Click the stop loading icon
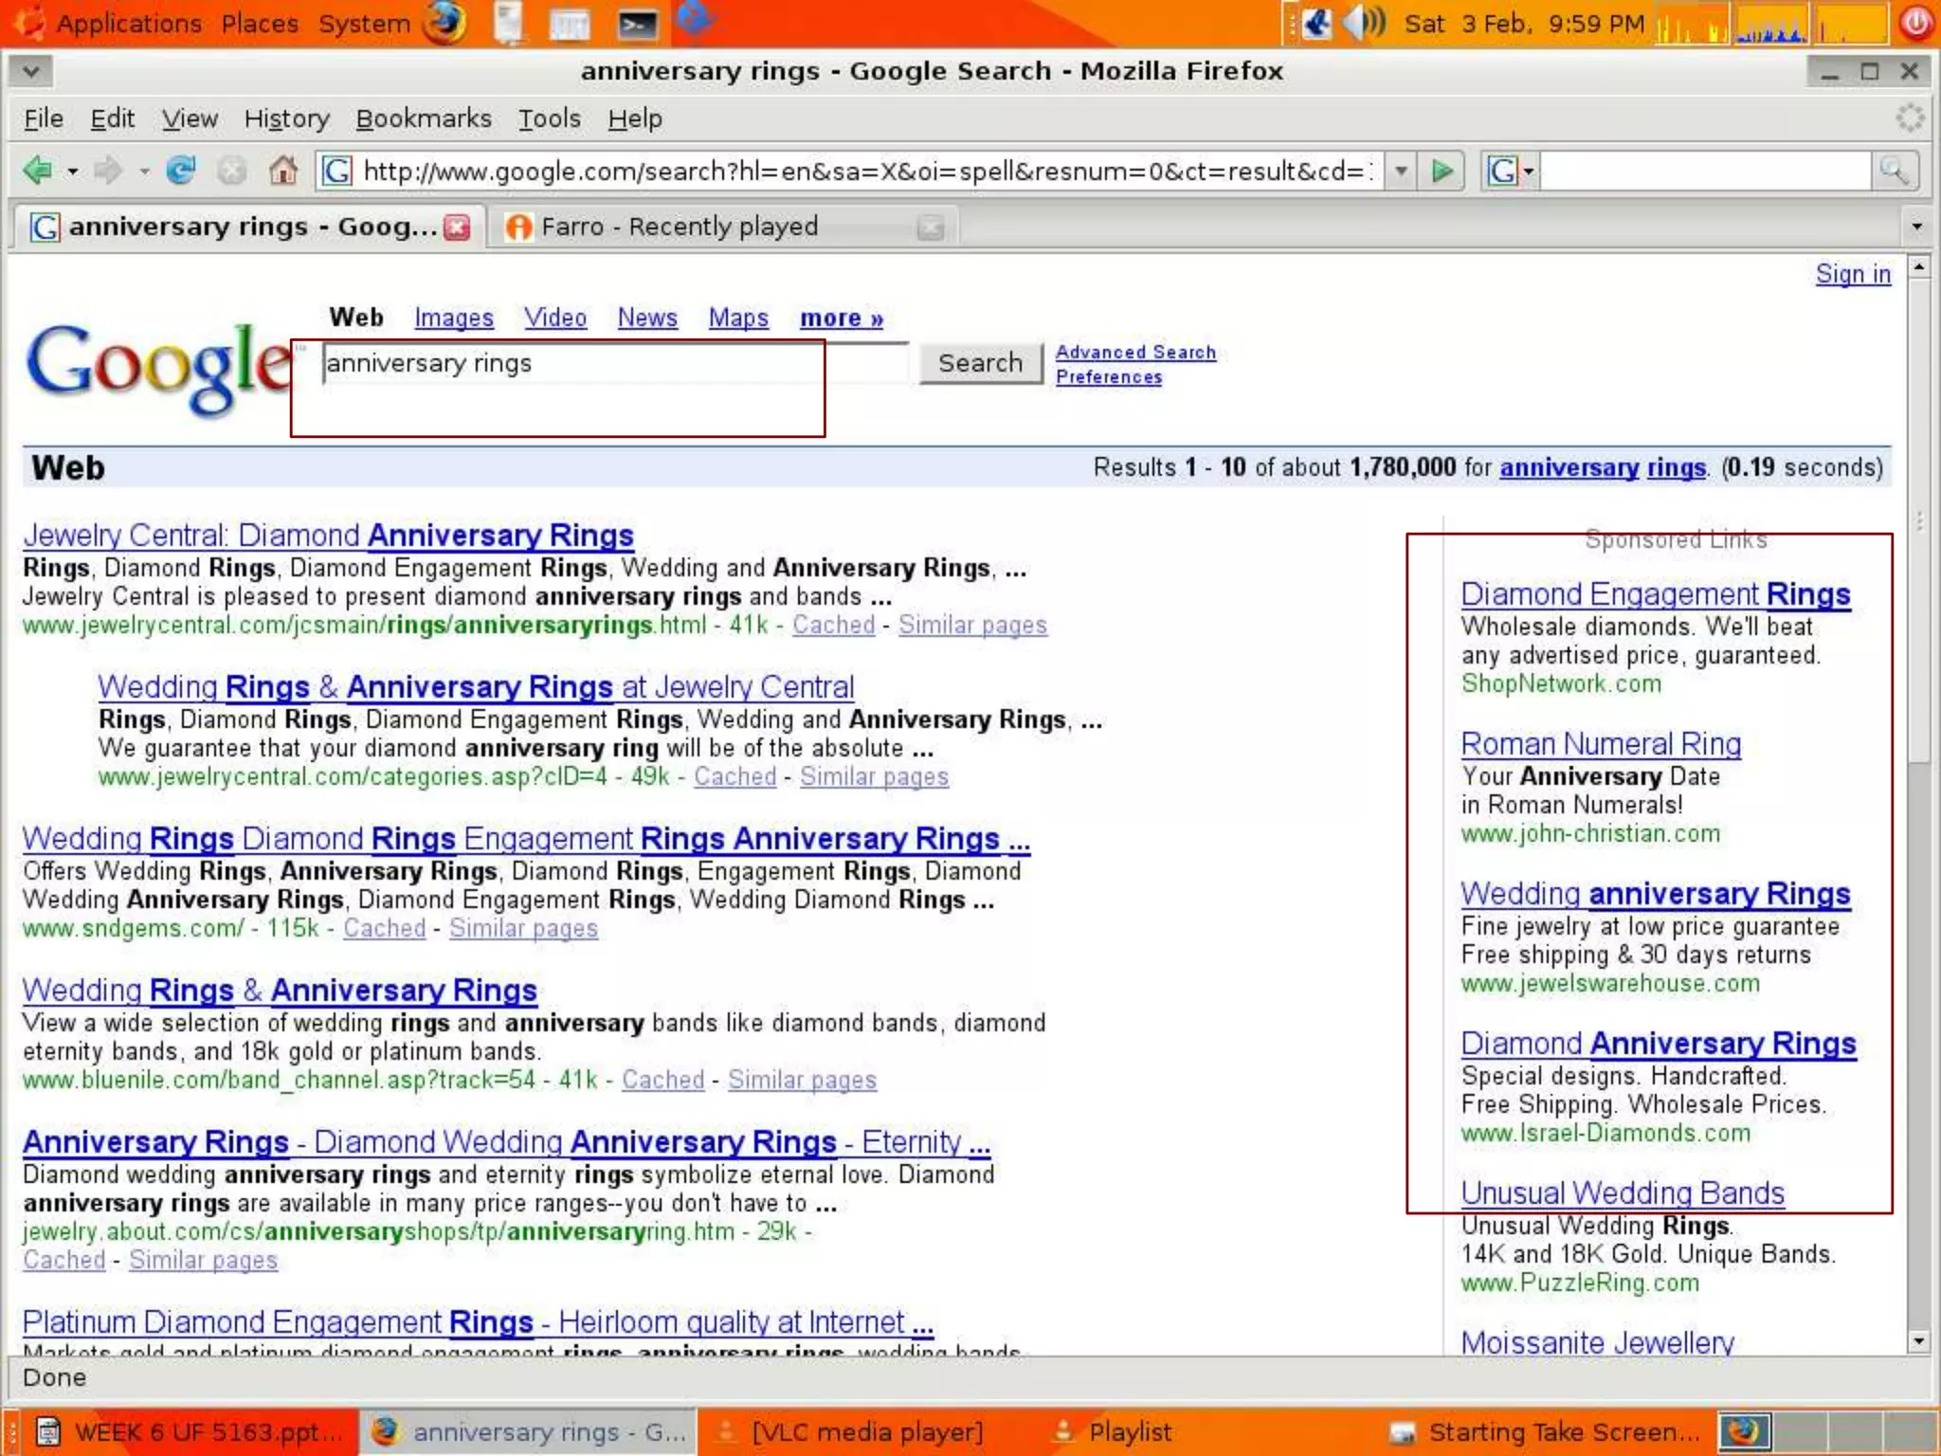Viewport: 1941px width, 1456px height. tap(231, 172)
